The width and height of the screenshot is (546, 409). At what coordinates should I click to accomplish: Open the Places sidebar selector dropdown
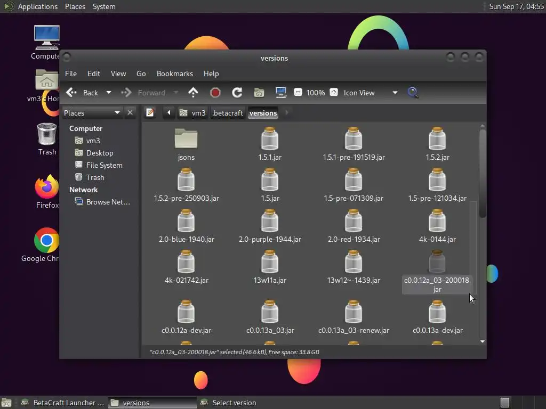click(92, 113)
